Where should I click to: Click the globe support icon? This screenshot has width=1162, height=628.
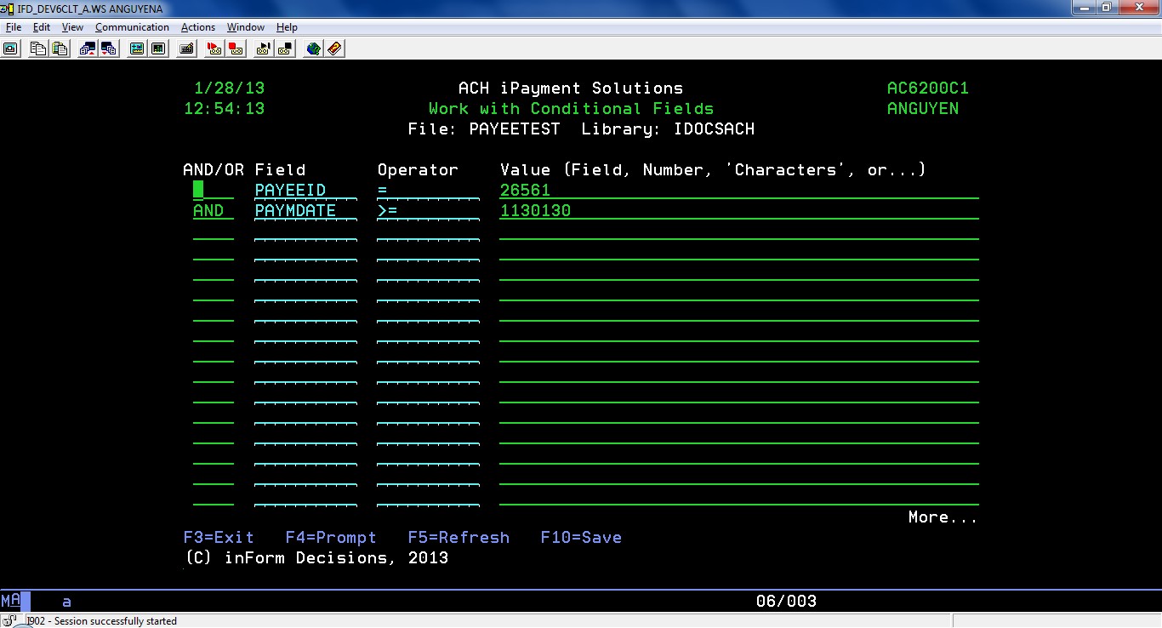(314, 49)
